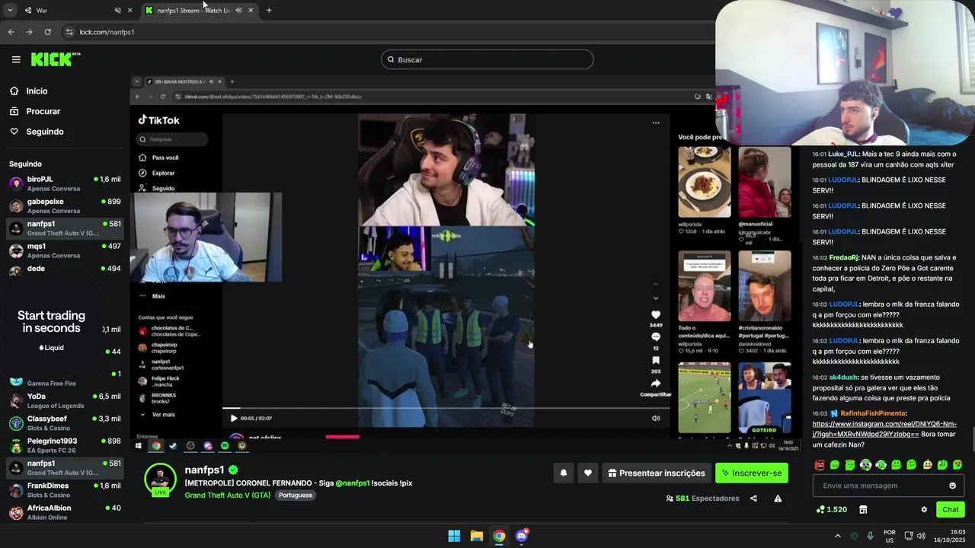Click Presentear inscrições gift button
The image size is (975, 548).
click(x=656, y=473)
